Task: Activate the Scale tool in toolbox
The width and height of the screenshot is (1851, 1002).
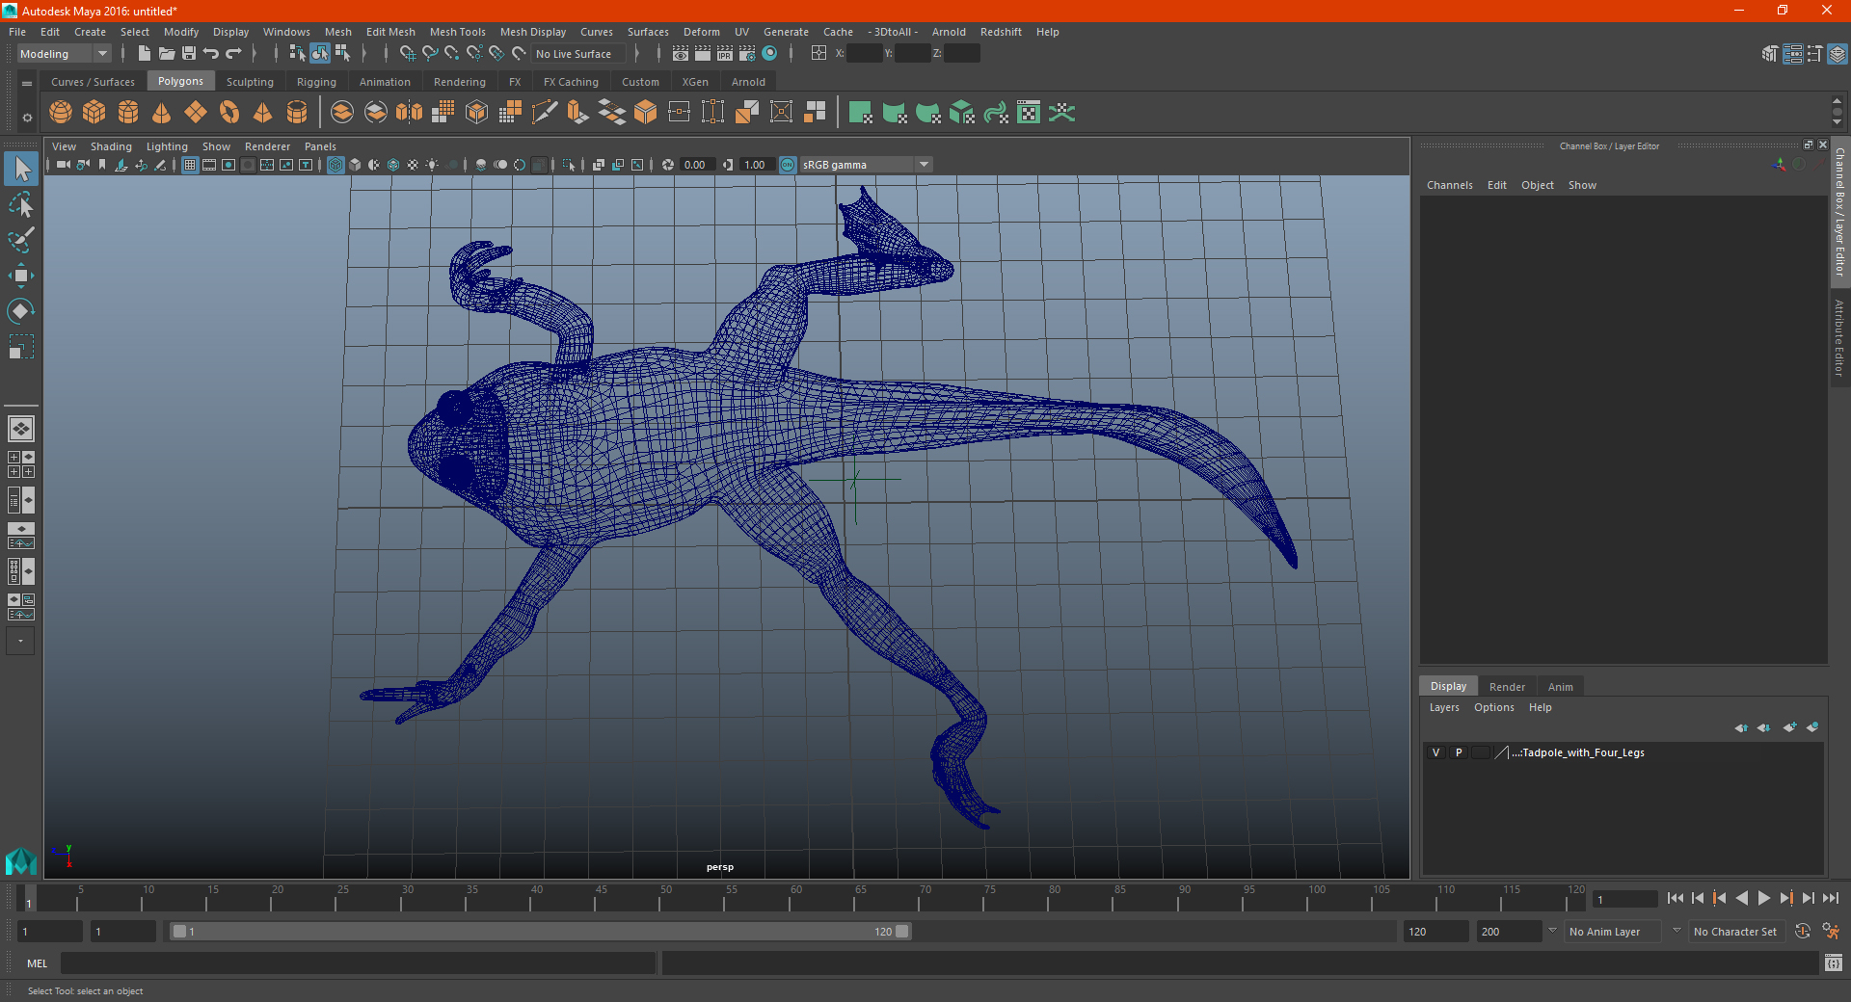Action: (x=21, y=346)
